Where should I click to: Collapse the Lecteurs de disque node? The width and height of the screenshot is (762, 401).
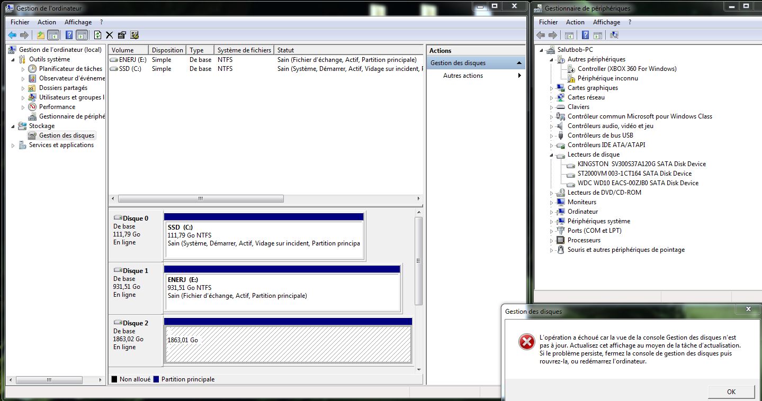click(551, 154)
